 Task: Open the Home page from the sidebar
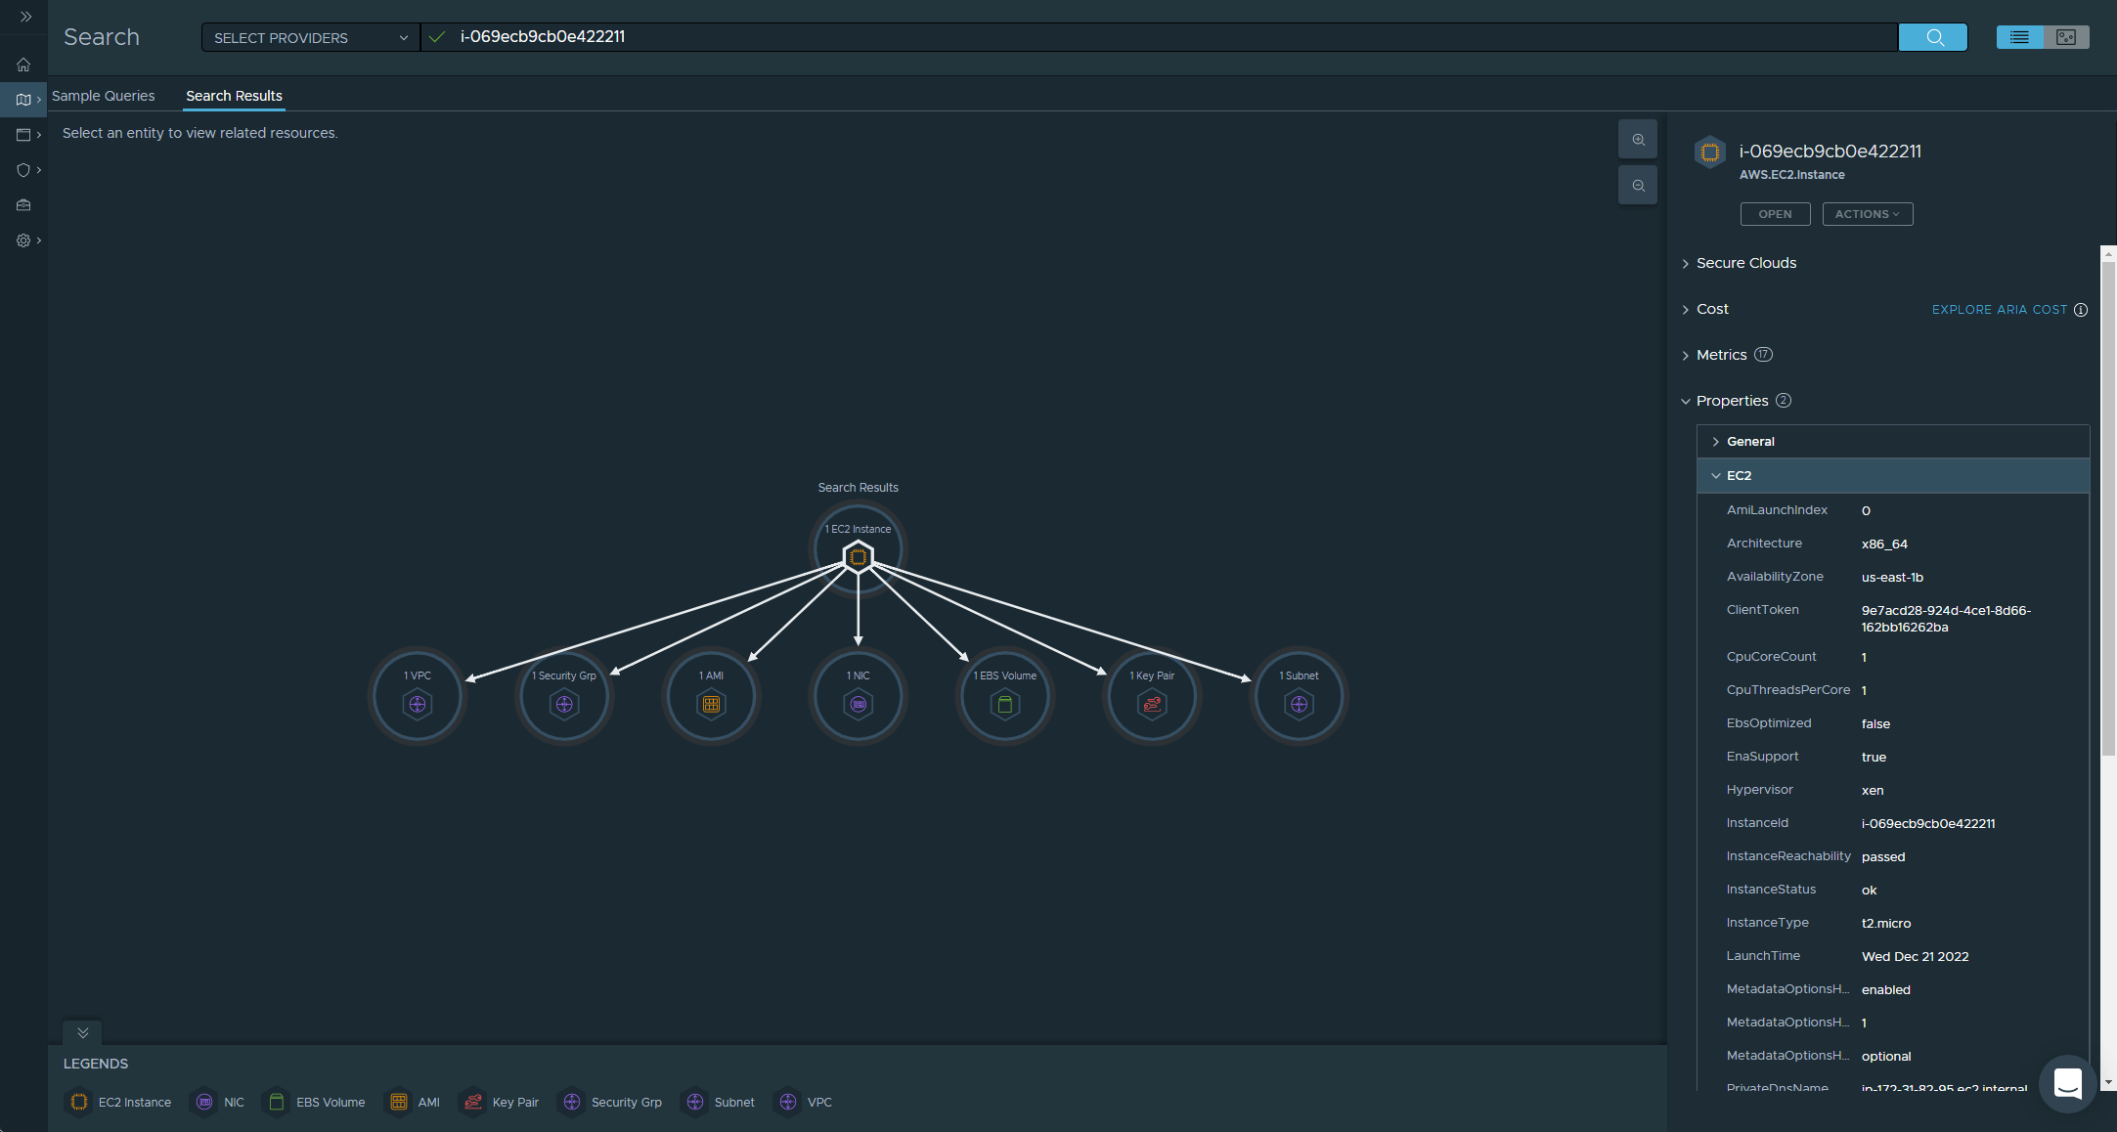click(22, 64)
